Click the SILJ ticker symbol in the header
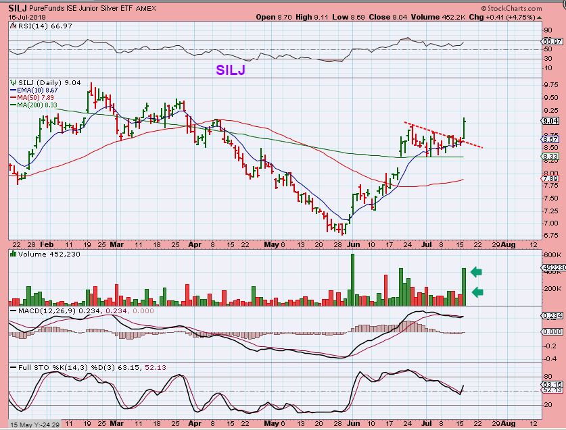566x430 pixels. coord(17,8)
